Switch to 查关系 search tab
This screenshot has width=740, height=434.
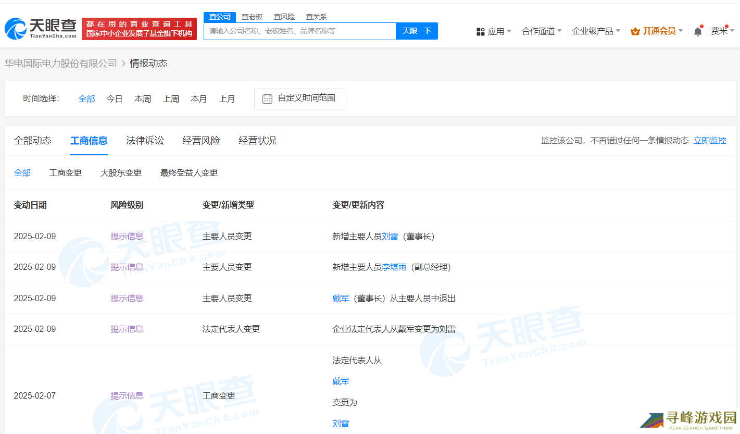(x=317, y=17)
